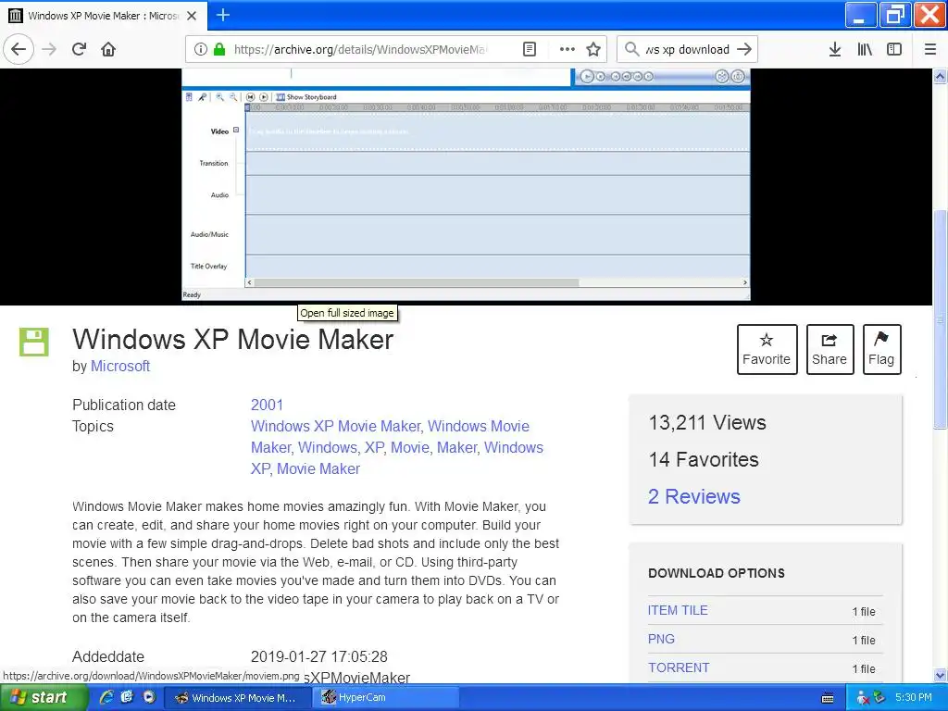This screenshot has height=711, width=948.
Task: Click the page scrollbar up arrow
Action: pos(940,76)
